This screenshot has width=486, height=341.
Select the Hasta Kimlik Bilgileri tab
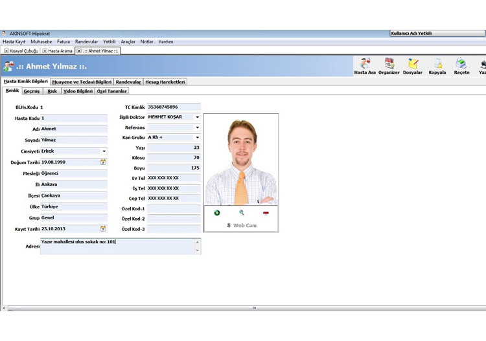26,82
